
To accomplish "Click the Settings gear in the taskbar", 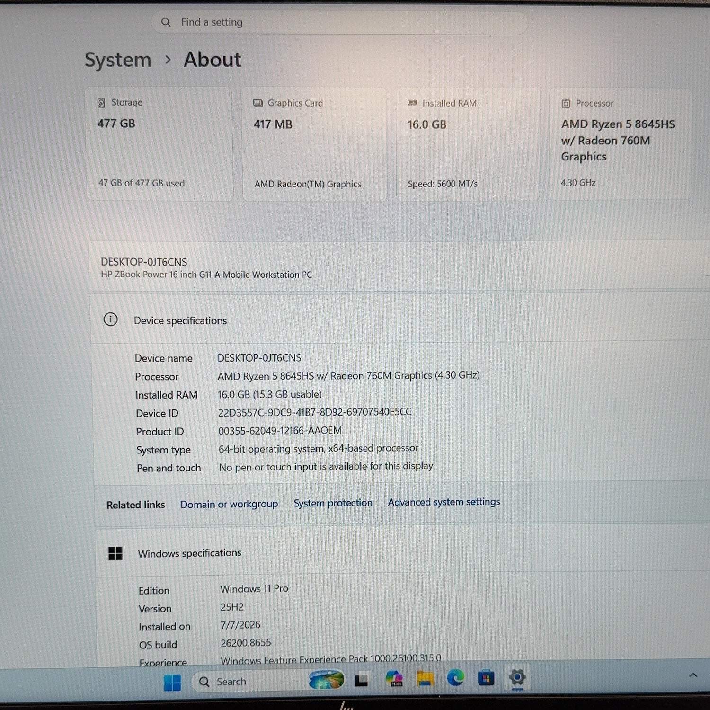I will coord(517,677).
